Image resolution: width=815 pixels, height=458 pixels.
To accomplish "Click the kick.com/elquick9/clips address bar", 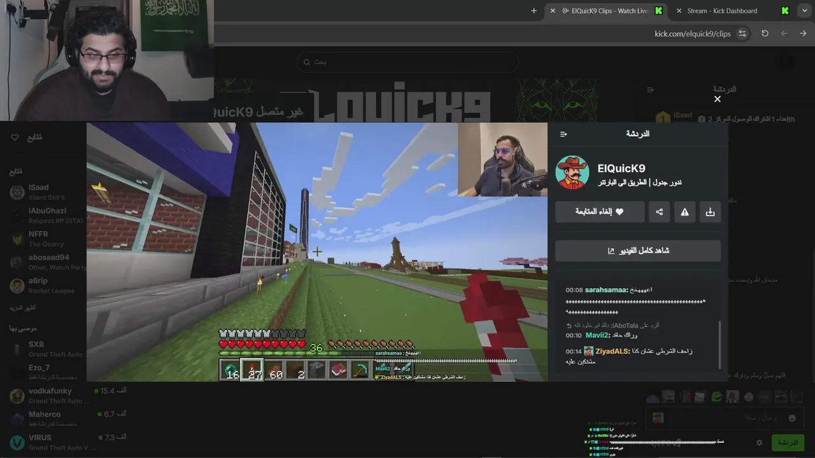I will pos(692,34).
